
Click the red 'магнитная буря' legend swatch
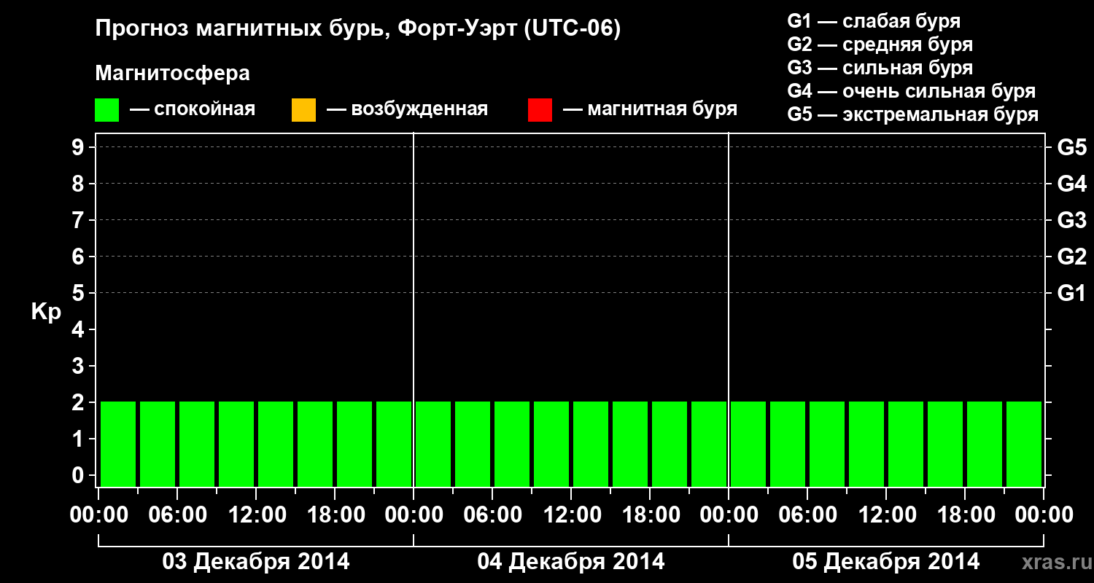click(540, 110)
